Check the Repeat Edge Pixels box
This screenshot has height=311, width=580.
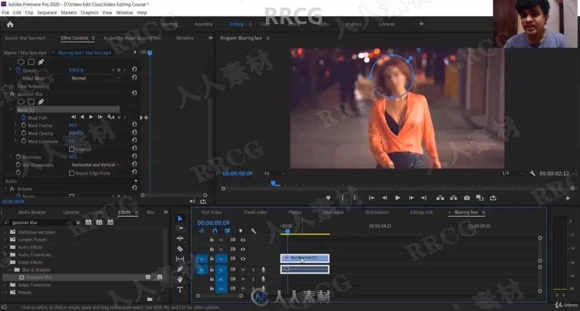coord(72,173)
